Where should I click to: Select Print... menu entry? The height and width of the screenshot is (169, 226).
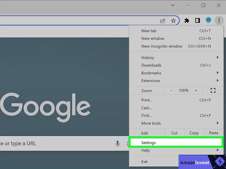[176, 100]
